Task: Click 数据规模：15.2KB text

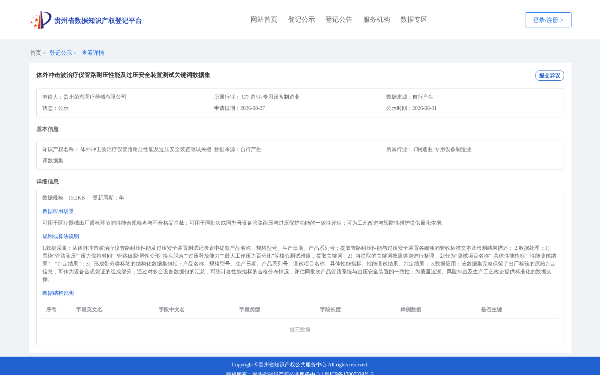Action: [64, 198]
